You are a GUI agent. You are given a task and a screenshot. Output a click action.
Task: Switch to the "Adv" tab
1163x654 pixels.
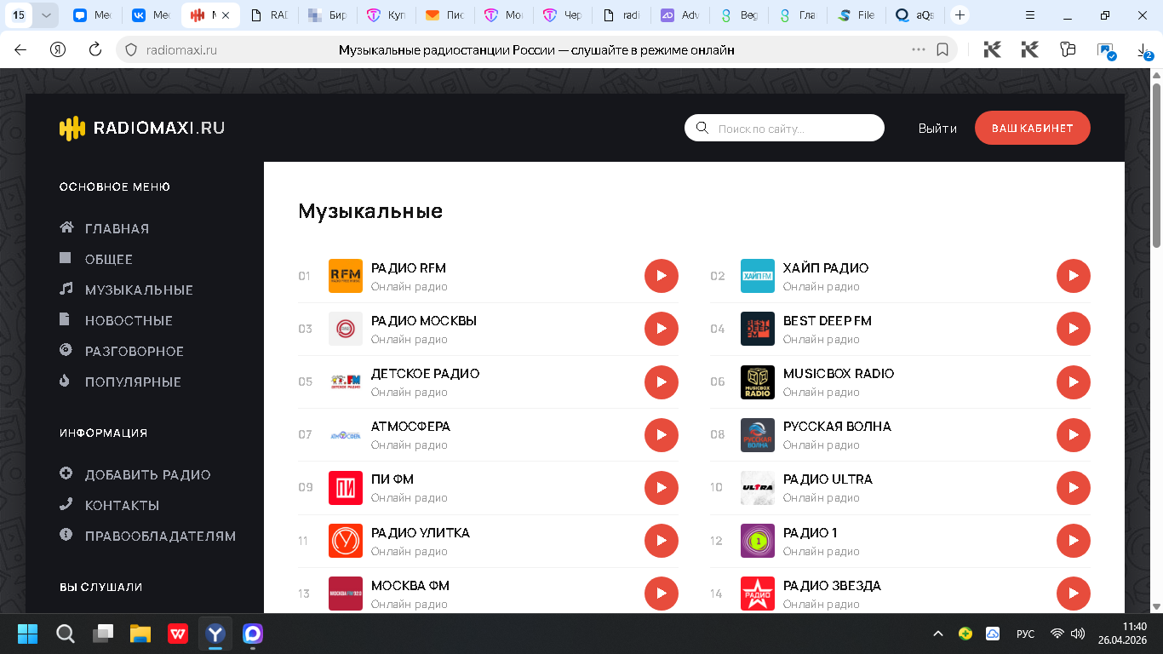681,15
